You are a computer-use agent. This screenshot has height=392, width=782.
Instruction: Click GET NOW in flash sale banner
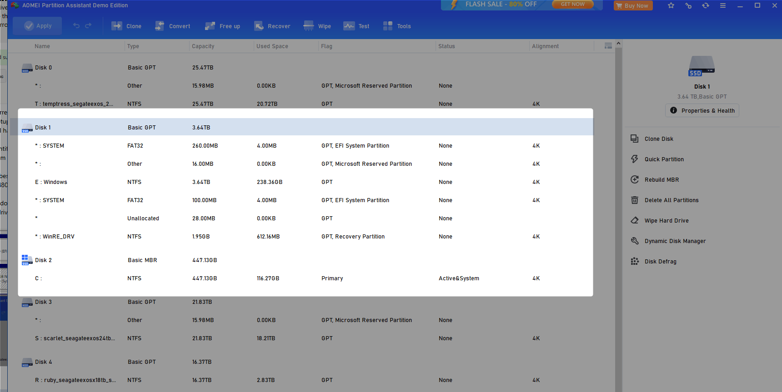(x=572, y=5)
